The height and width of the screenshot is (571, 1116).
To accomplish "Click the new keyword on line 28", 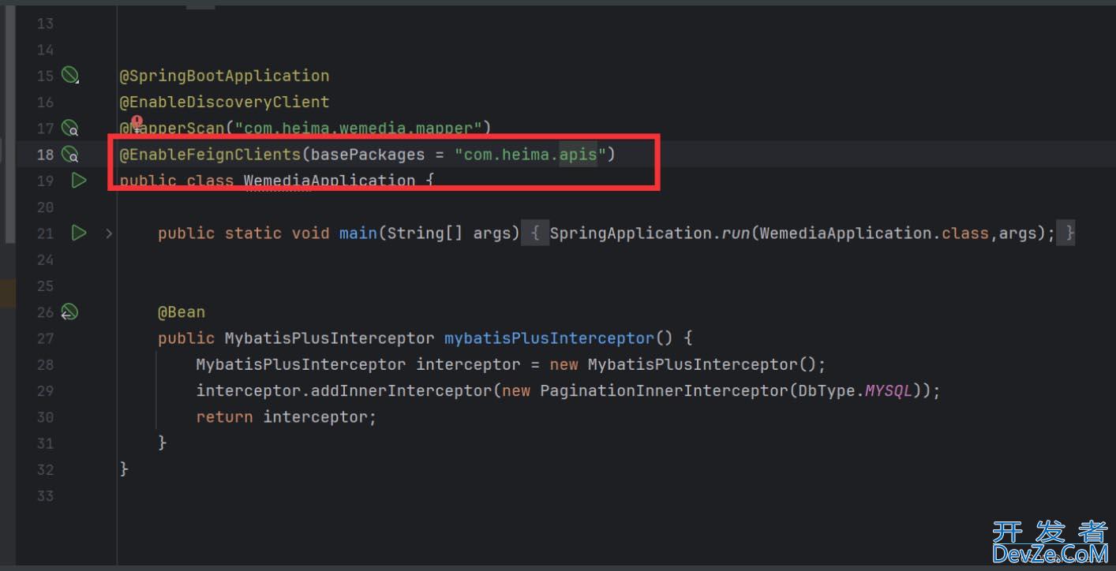I will point(564,364).
